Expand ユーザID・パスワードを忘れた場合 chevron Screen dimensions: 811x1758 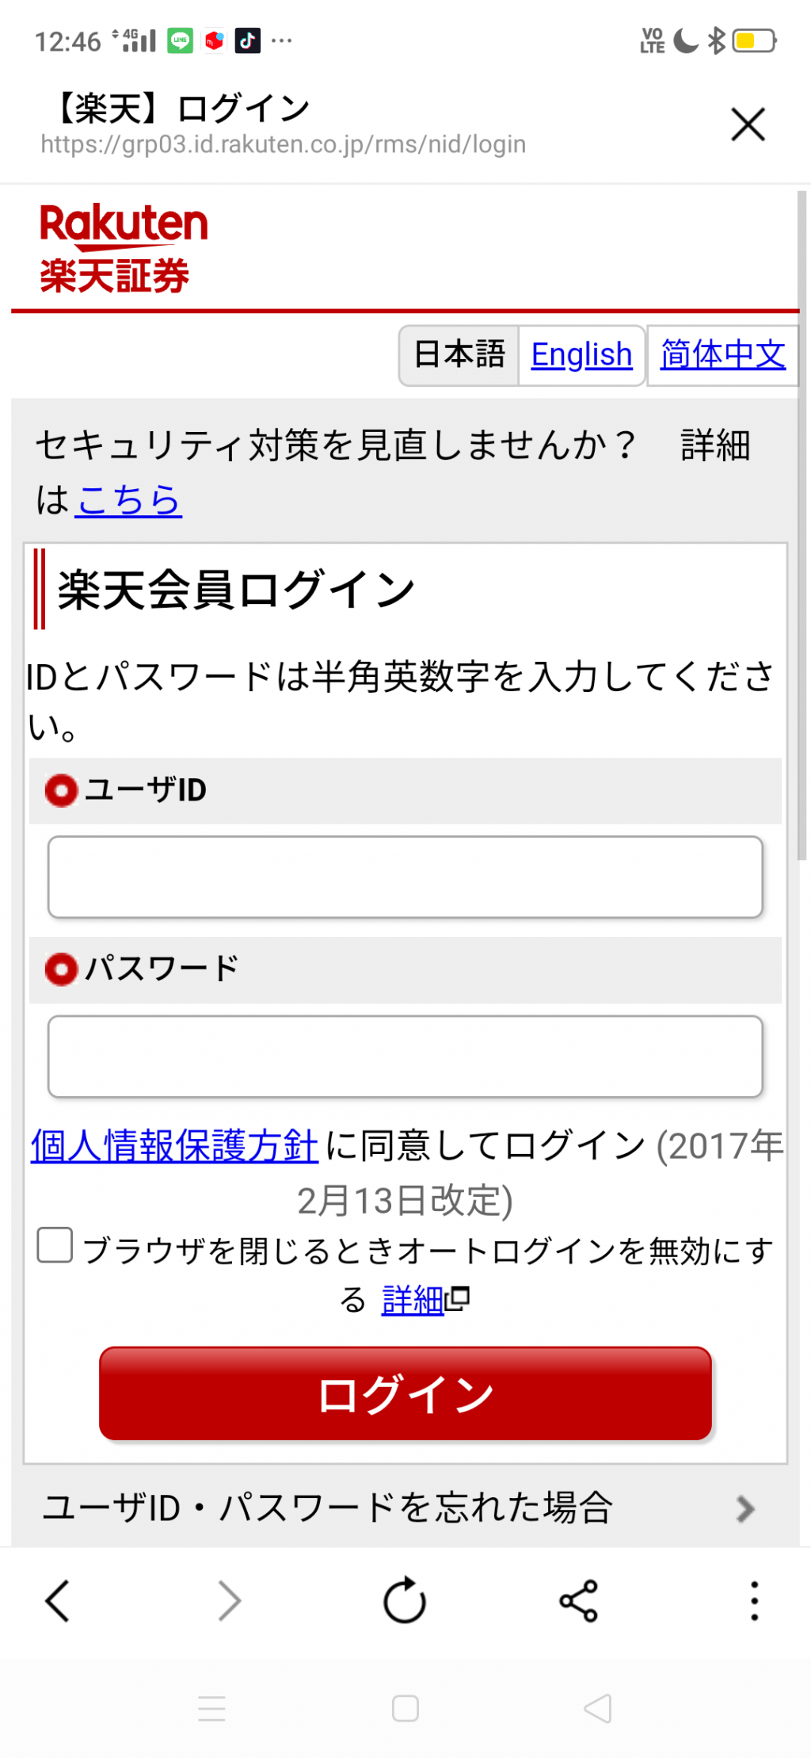coord(744,1508)
